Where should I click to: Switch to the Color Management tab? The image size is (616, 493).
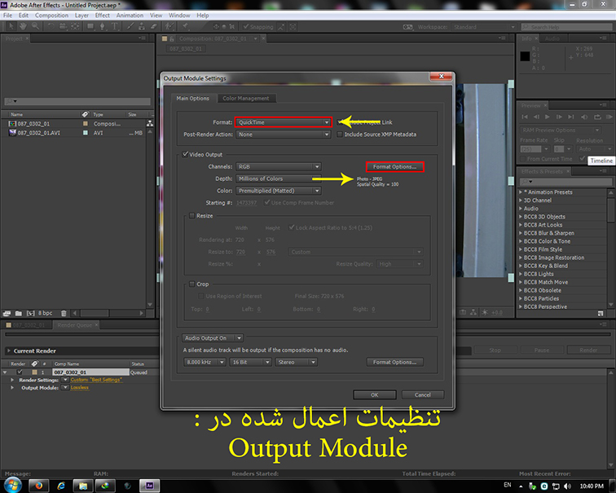point(246,99)
